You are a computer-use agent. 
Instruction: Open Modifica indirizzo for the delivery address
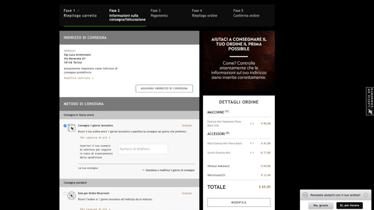[79, 78]
